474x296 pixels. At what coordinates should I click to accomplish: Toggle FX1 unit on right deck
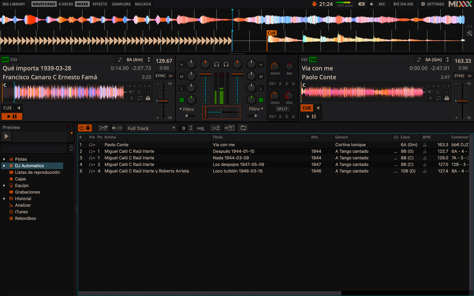(x=304, y=60)
